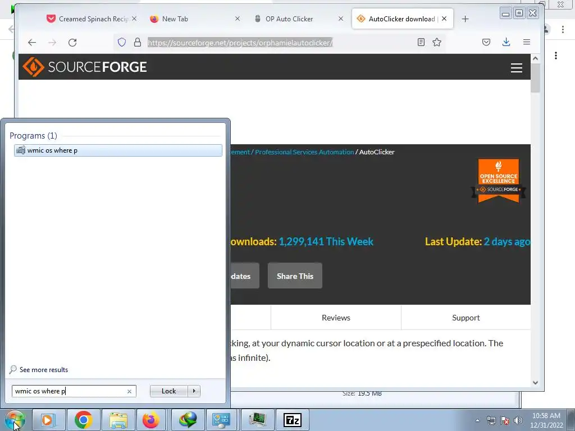The width and height of the screenshot is (575, 431).
Task: Open network status tray icon
Action: 491,420
